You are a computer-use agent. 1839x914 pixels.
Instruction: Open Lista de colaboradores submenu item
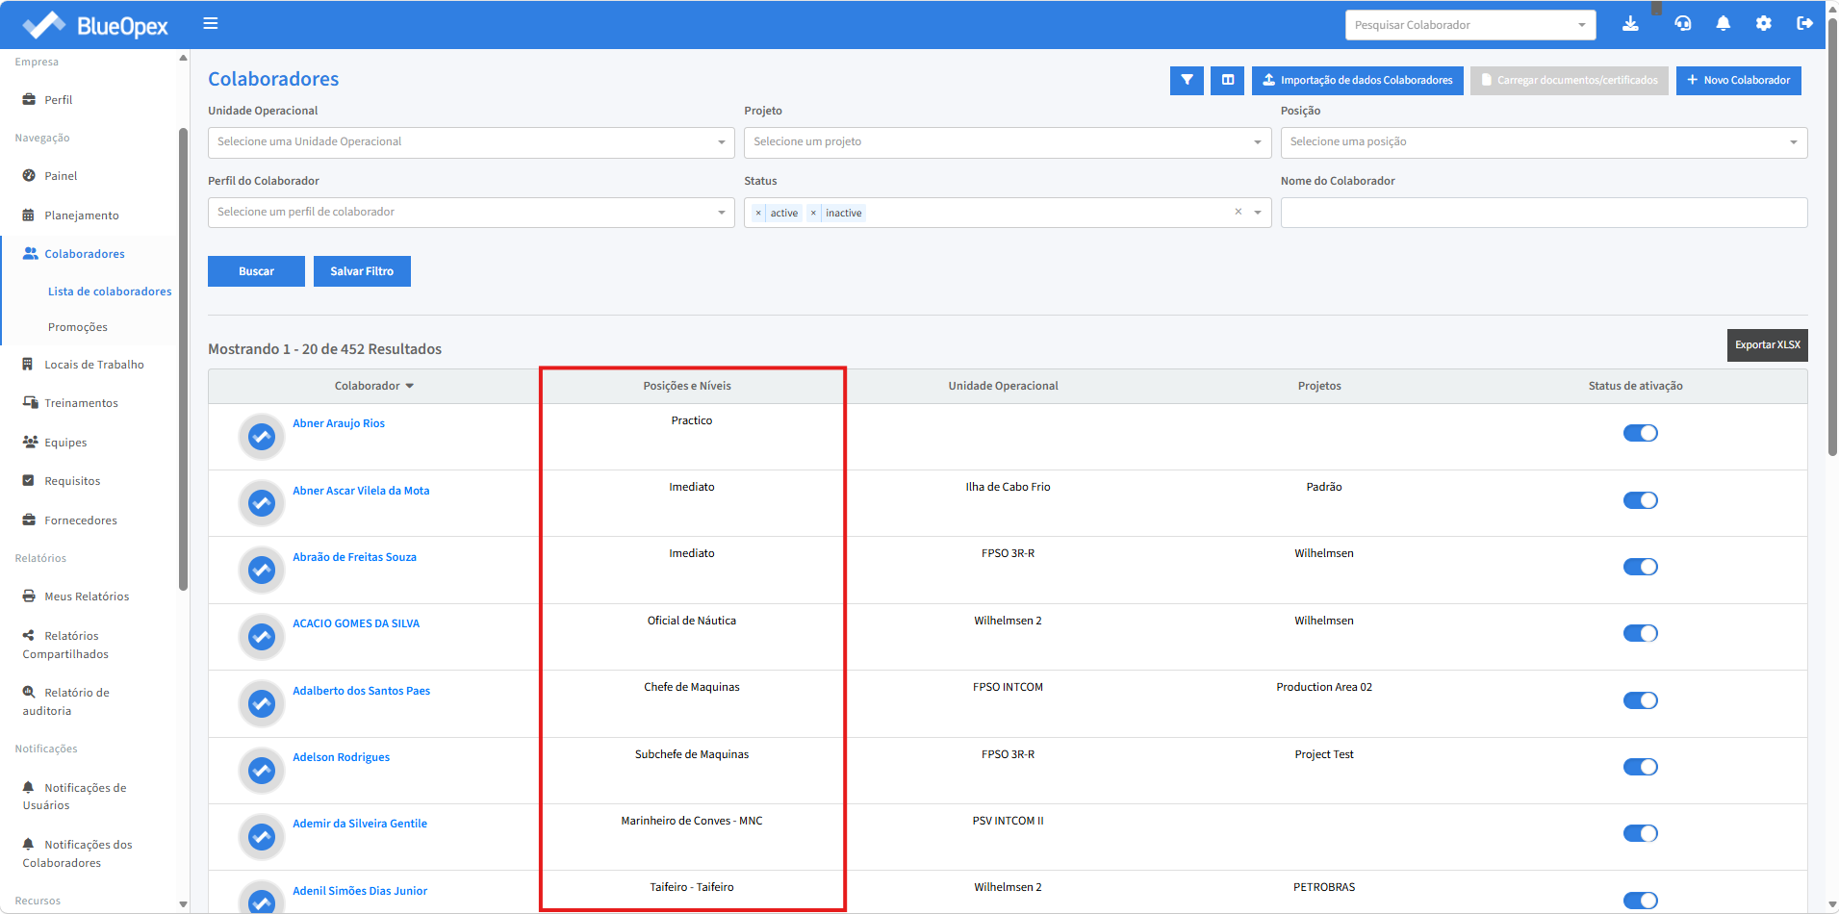(x=110, y=292)
